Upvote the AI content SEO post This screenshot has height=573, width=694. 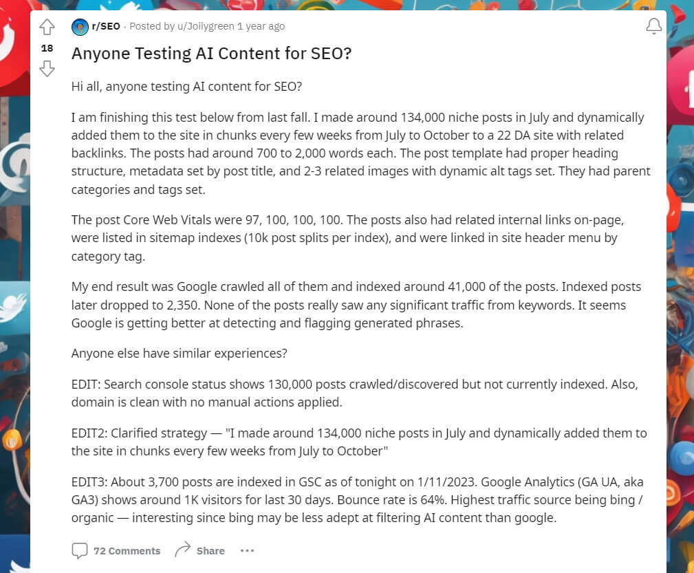(x=47, y=28)
